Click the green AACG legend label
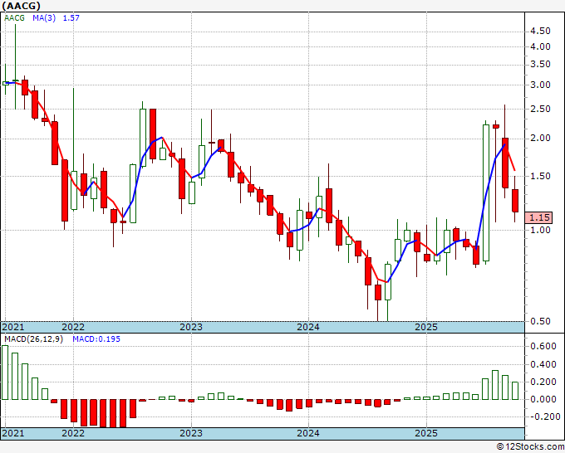The width and height of the screenshot is (565, 453). point(14,18)
